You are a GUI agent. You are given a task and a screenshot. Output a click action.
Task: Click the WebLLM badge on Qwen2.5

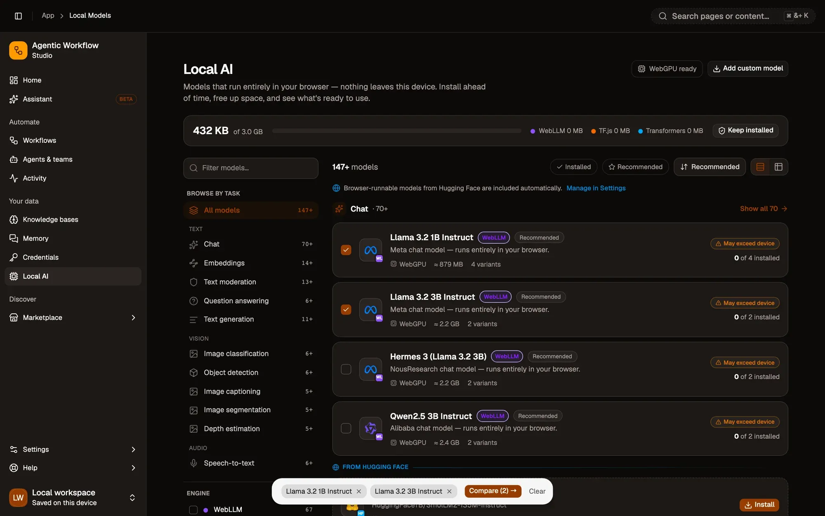pos(493,416)
